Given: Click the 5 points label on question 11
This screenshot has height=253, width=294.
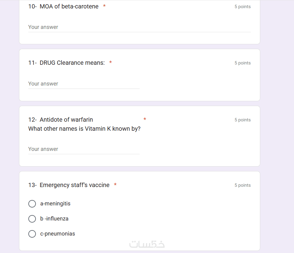Looking at the screenshot, I should point(242,63).
